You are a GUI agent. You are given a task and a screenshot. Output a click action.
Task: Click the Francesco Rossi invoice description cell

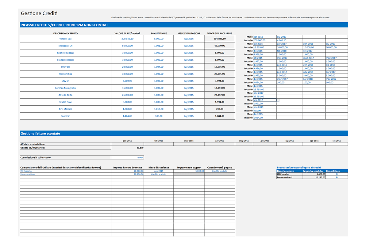(x=65, y=174)
